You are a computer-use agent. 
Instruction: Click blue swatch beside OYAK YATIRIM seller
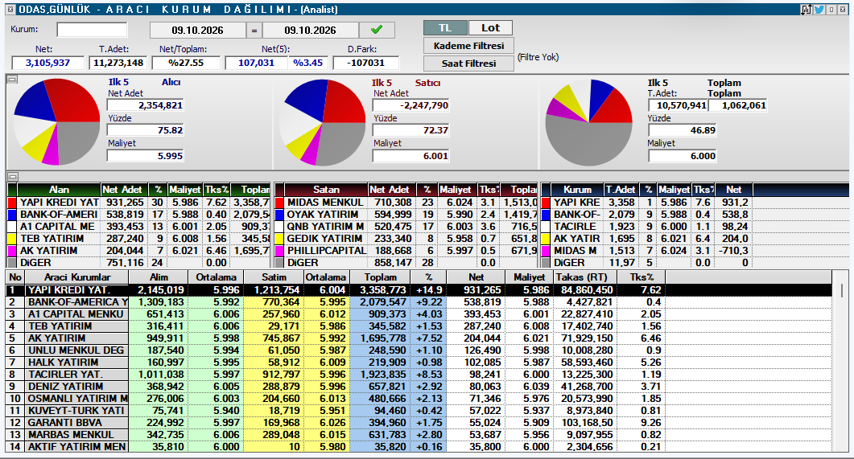click(x=279, y=215)
